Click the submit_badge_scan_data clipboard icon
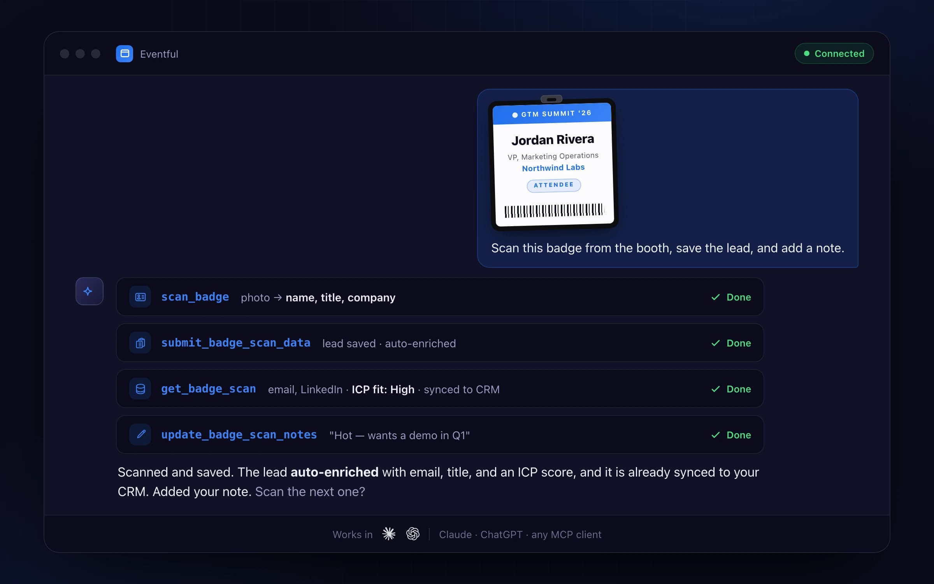This screenshot has width=934, height=584. pos(140,343)
